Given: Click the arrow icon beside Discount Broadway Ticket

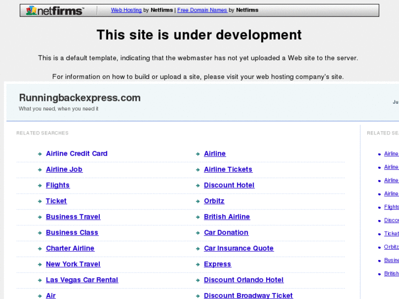Looking at the screenshot, I should coord(198,296).
